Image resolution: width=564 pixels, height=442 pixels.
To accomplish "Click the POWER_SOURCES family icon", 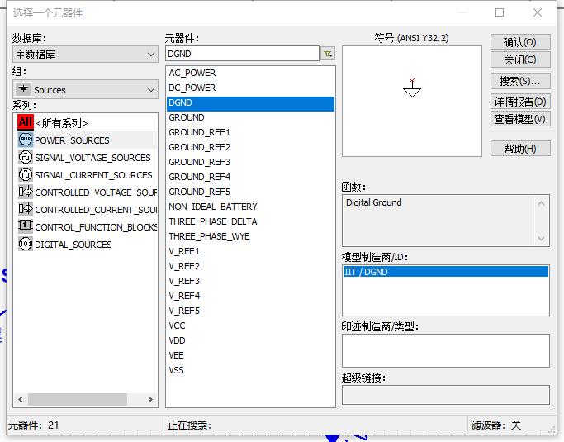I will coord(25,140).
